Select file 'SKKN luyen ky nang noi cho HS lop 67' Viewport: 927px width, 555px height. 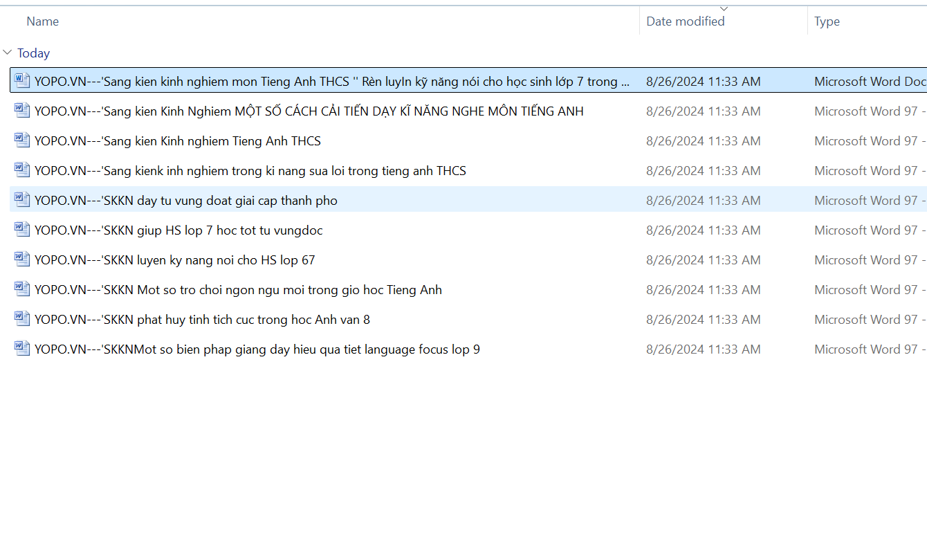click(175, 260)
